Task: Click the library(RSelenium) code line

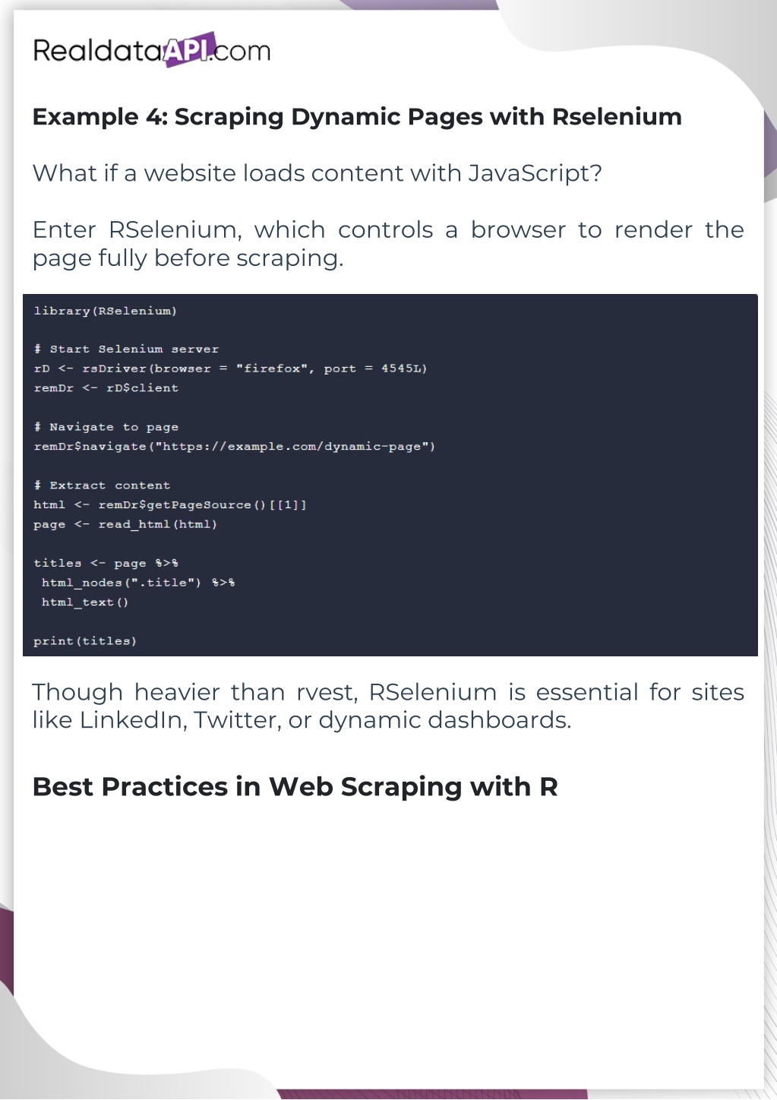Action: [x=105, y=311]
